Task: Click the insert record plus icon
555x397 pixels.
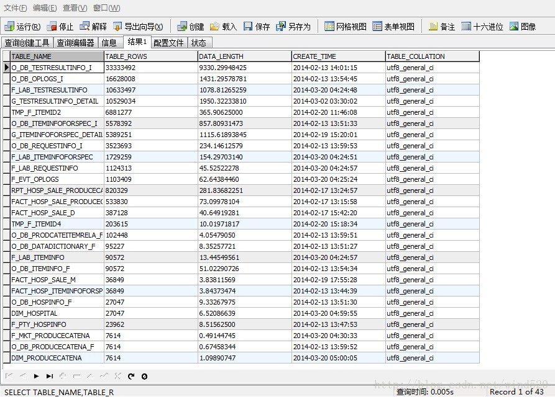Action: pos(63,376)
